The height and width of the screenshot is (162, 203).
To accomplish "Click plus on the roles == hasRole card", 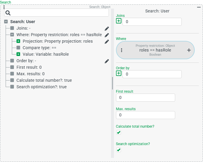I will tap(189, 50).
